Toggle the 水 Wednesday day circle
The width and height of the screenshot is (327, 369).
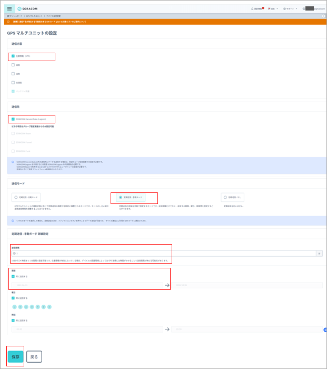click(32, 307)
